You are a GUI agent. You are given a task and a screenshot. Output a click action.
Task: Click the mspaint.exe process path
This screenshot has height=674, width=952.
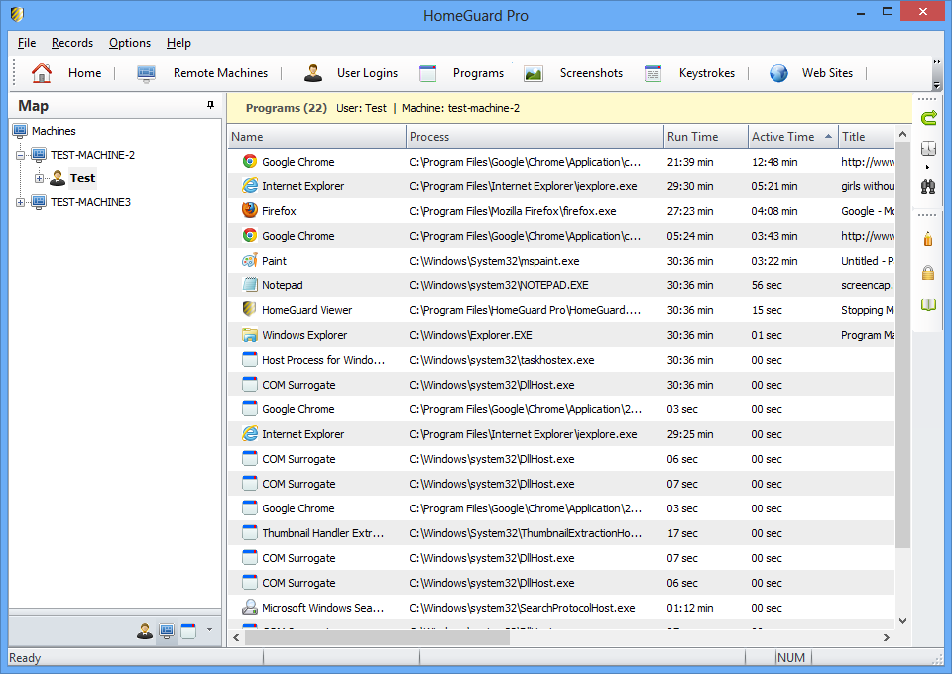pos(494,261)
